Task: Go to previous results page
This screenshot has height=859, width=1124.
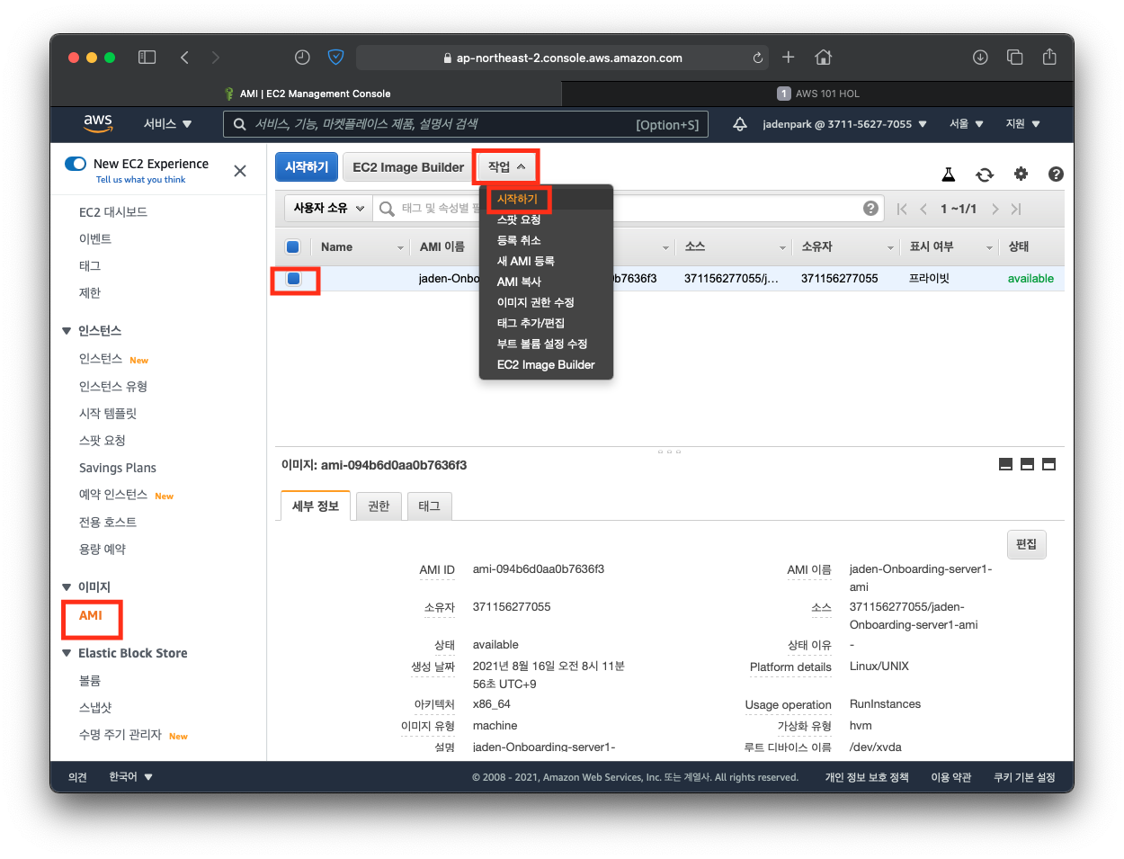Action: tap(923, 209)
